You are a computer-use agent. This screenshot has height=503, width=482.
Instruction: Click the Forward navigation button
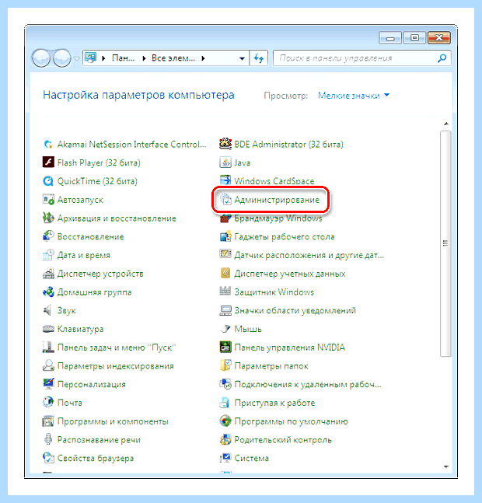(62, 58)
